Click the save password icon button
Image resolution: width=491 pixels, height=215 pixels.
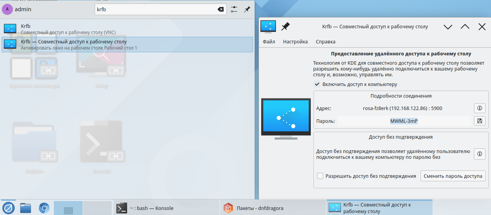tap(479, 121)
